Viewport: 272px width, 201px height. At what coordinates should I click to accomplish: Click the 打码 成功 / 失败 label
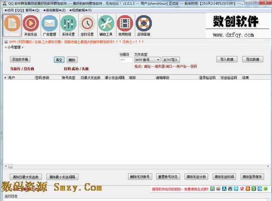pyautogui.click(x=76, y=69)
